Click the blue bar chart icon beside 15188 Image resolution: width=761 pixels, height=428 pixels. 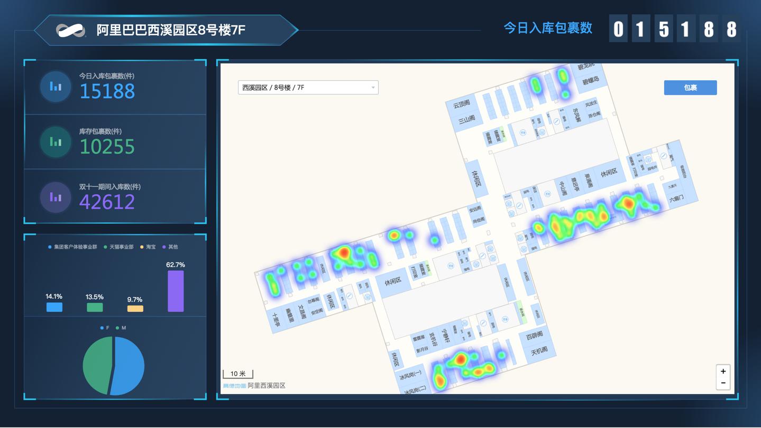[56, 87]
